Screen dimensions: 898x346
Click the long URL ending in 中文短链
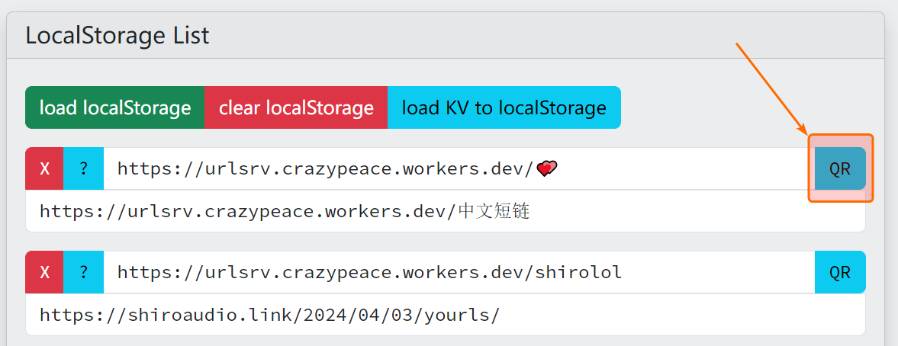coord(284,211)
